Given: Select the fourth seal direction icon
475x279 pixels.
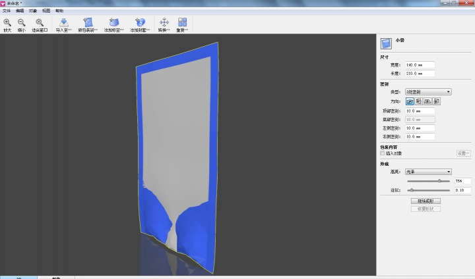Looking at the screenshot, I should click(x=437, y=101).
